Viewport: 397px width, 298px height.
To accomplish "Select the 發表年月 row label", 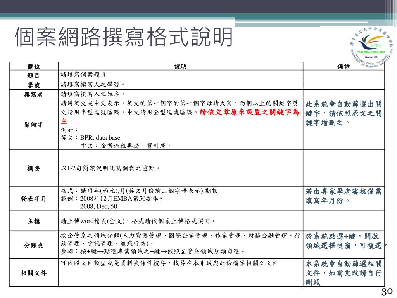I will [33, 199].
